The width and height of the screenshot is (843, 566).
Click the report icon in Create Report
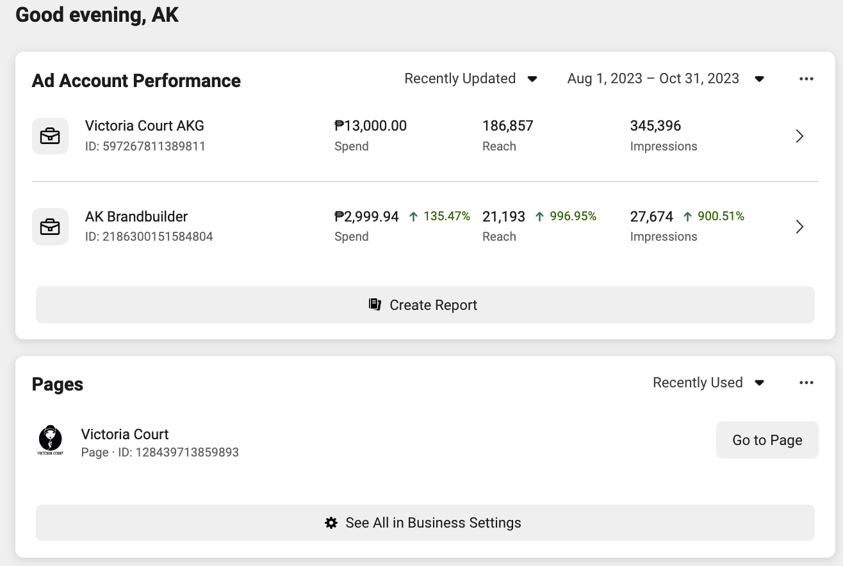[375, 304]
